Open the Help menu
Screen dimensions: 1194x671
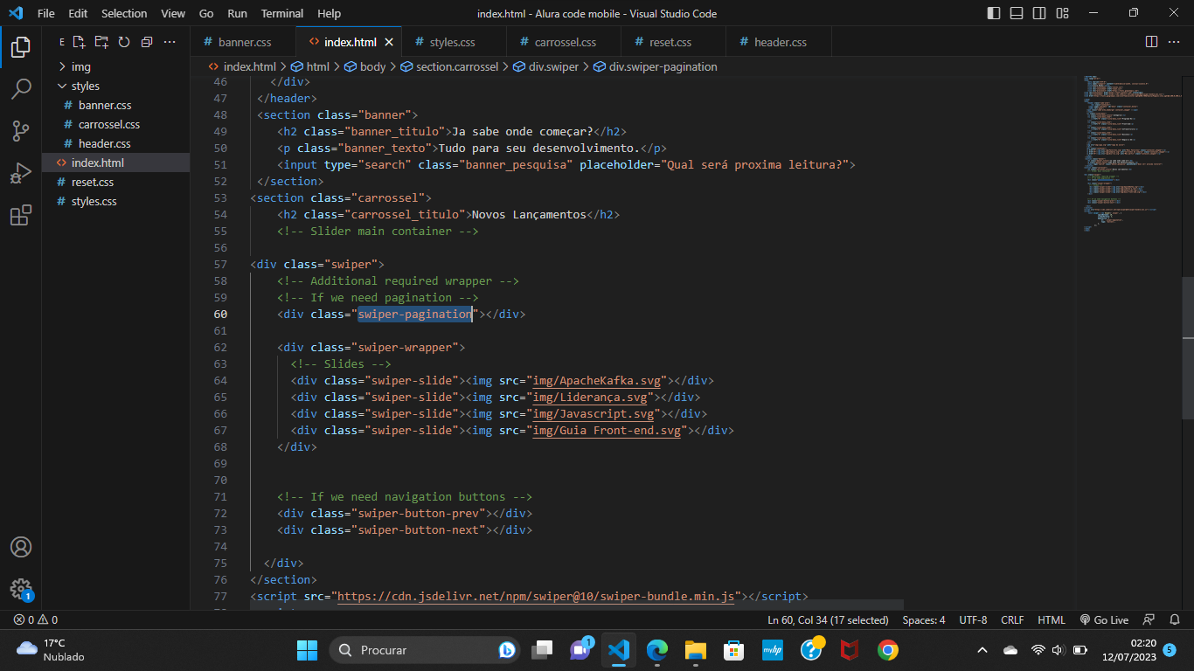(x=330, y=13)
